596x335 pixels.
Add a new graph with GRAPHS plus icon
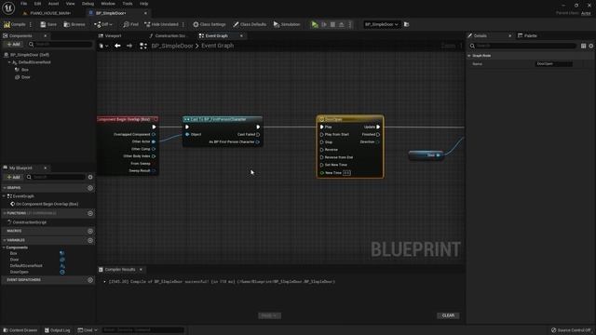[90, 188]
